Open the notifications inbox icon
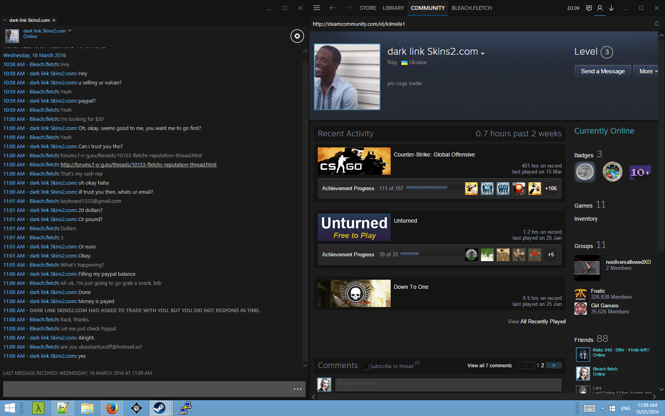The image size is (665, 416). 589,8
